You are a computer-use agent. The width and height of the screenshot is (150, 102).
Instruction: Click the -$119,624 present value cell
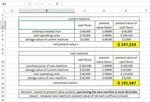126,74
